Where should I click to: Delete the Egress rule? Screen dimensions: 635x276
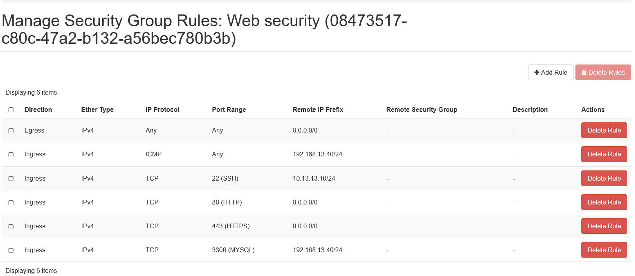pos(604,130)
